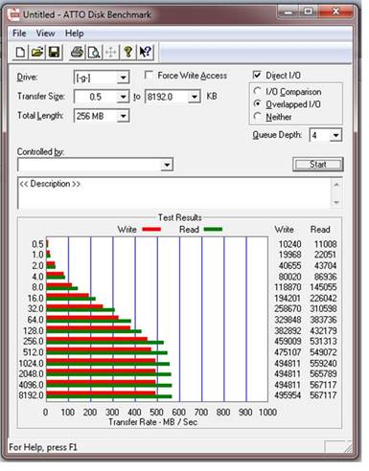
Task: Click the Print toolbar icon
Action: point(77,52)
